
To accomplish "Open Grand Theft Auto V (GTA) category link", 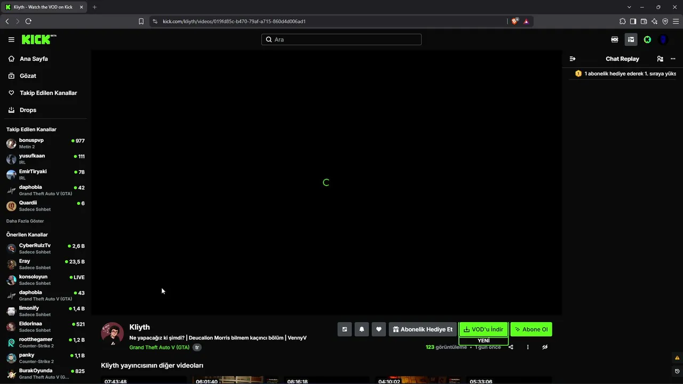I will 160,347.
